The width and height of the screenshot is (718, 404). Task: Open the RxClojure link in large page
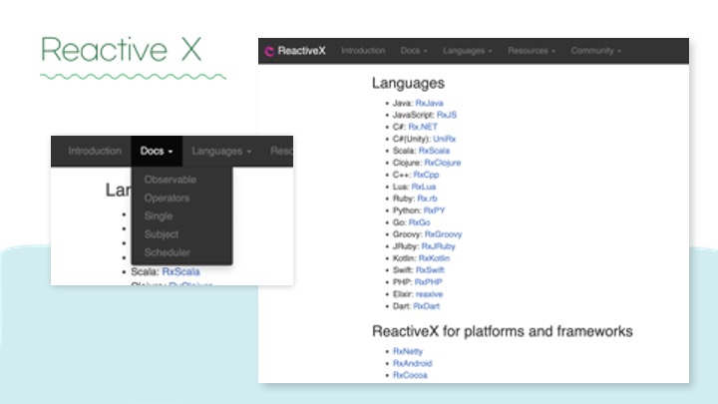coord(443,163)
